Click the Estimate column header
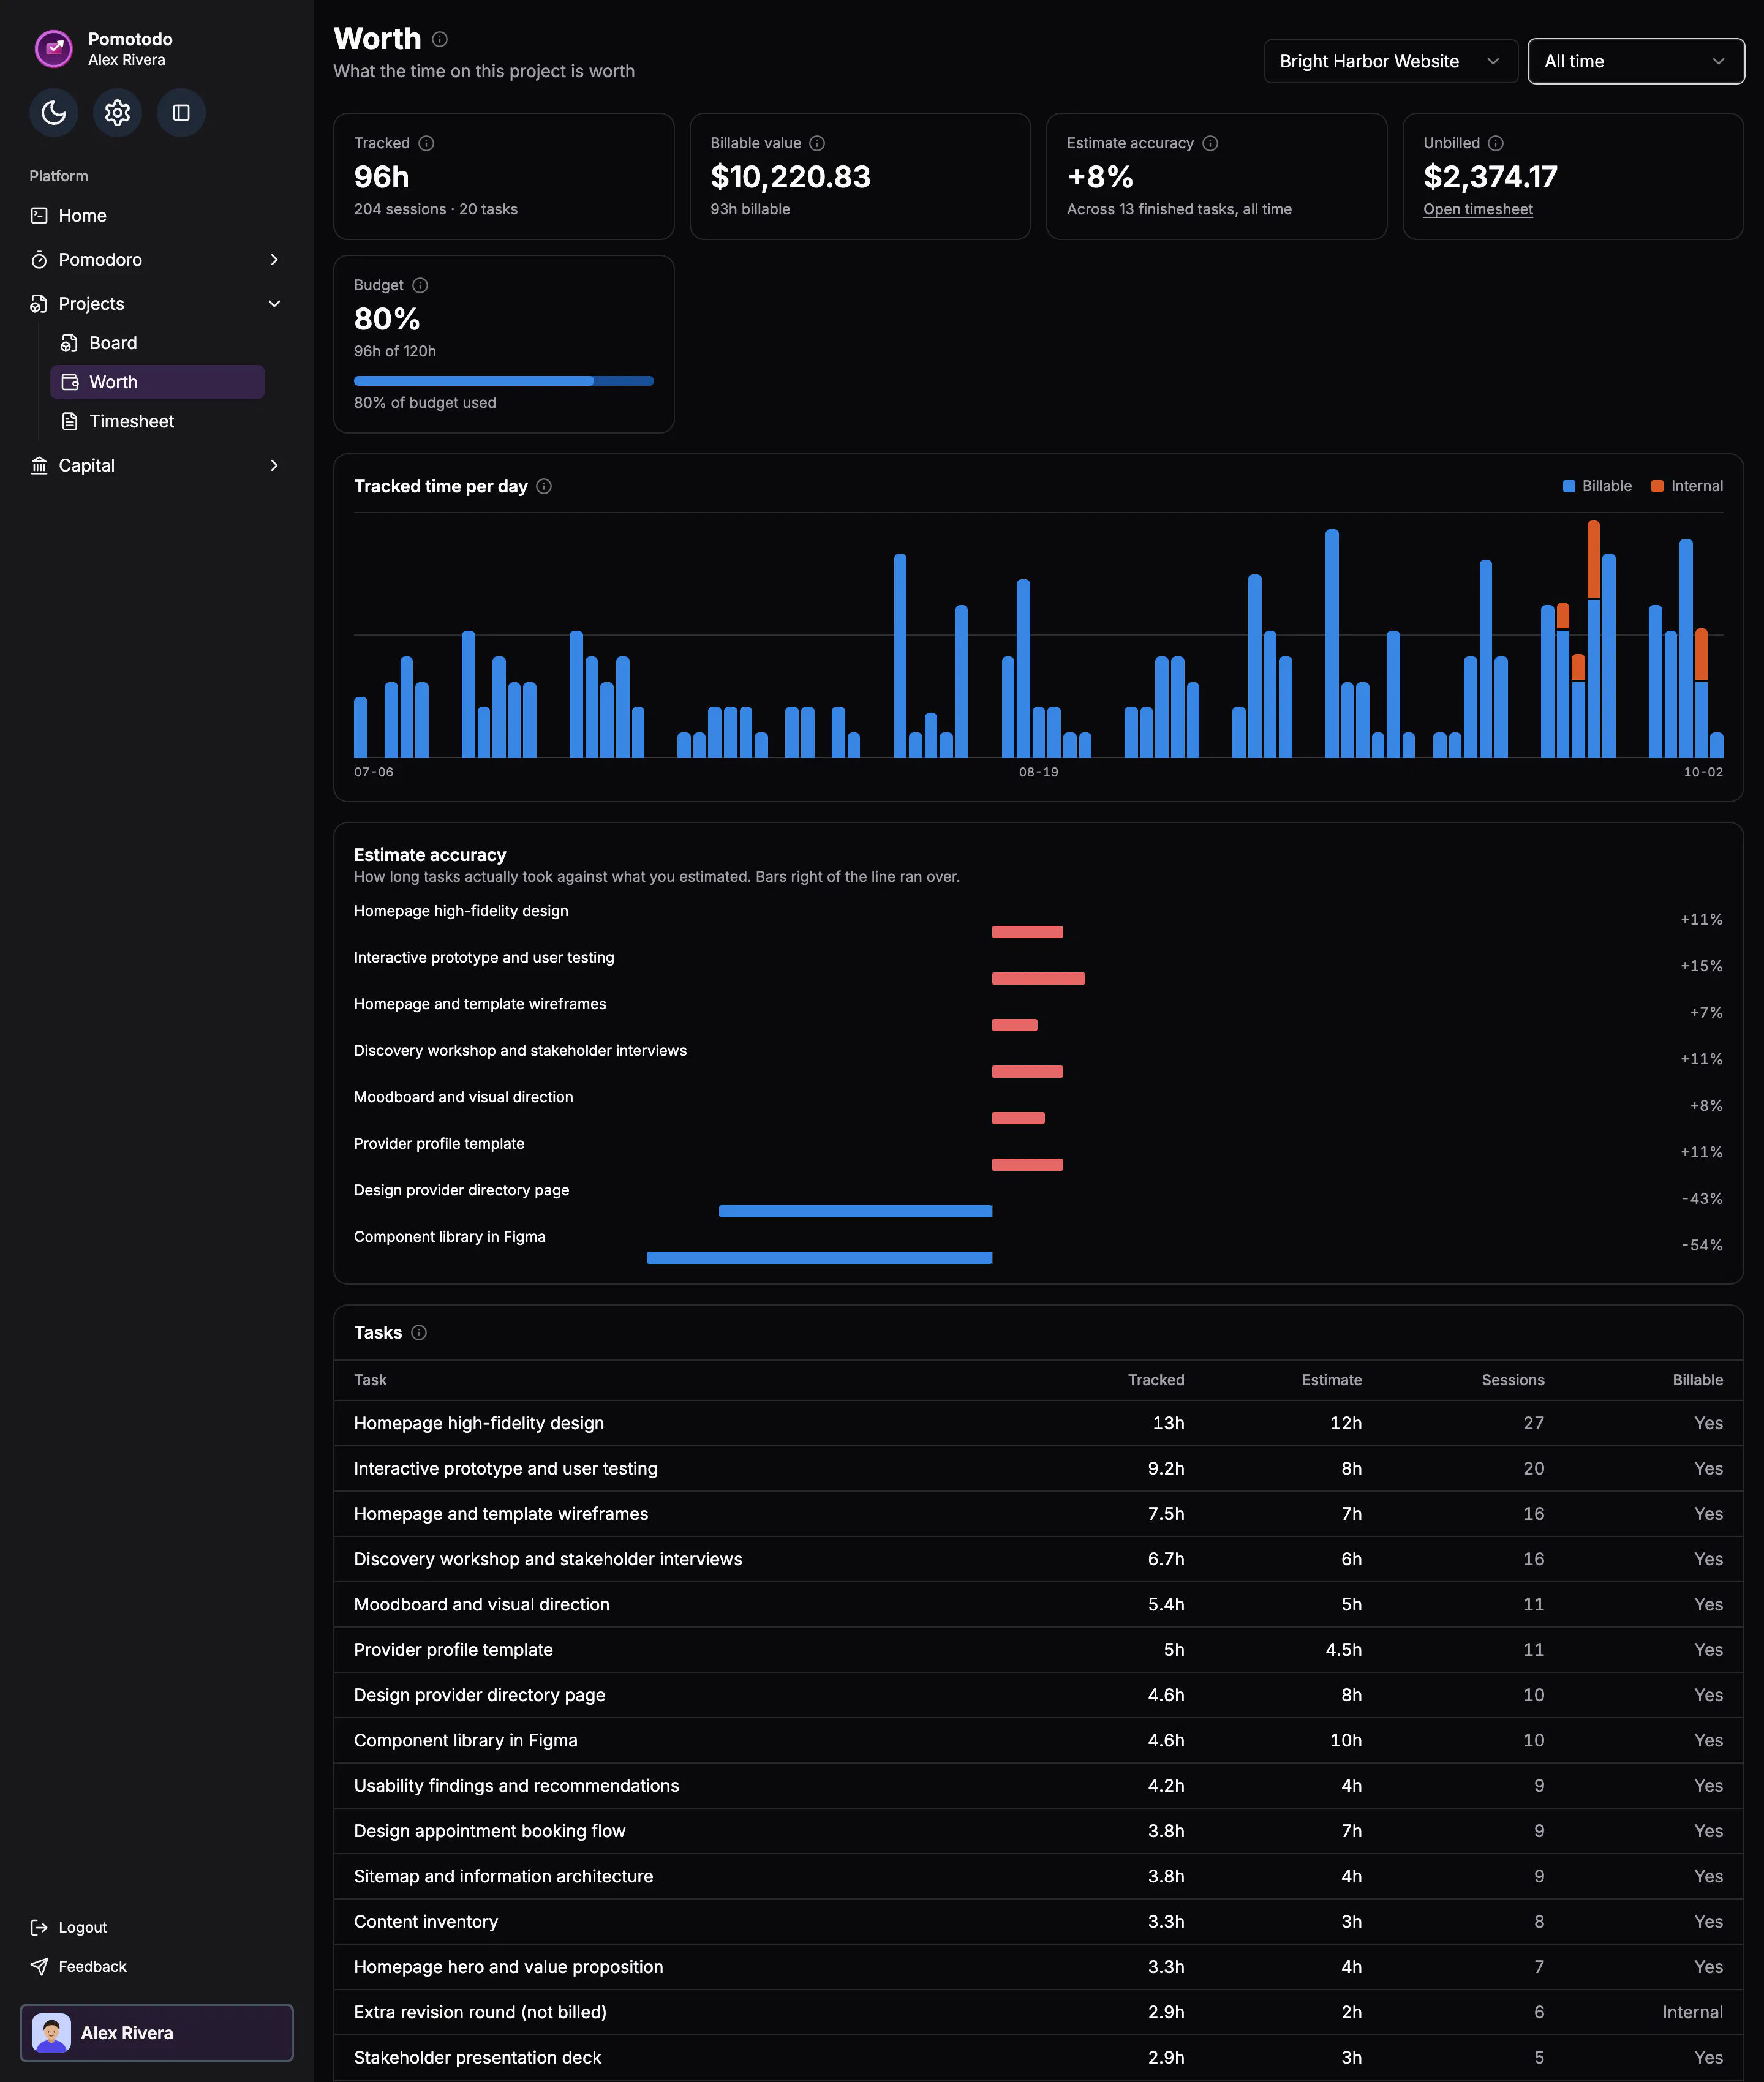Image resolution: width=1764 pixels, height=2082 pixels. pos(1331,1380)
